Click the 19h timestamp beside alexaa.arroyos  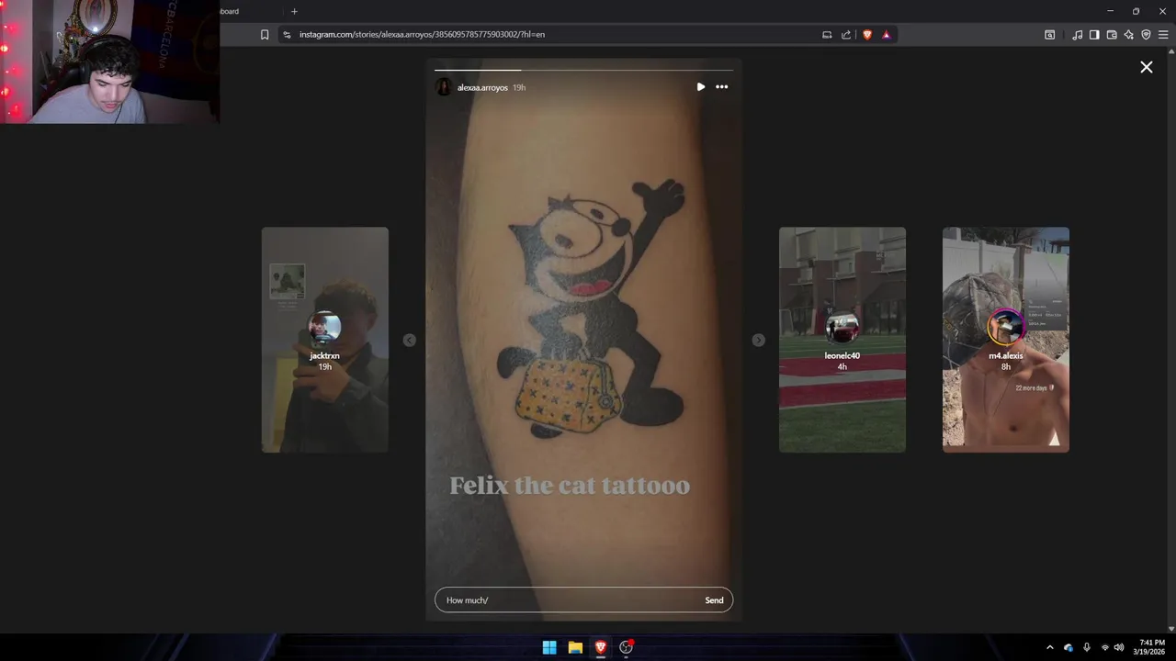click(x=519, y=87)
